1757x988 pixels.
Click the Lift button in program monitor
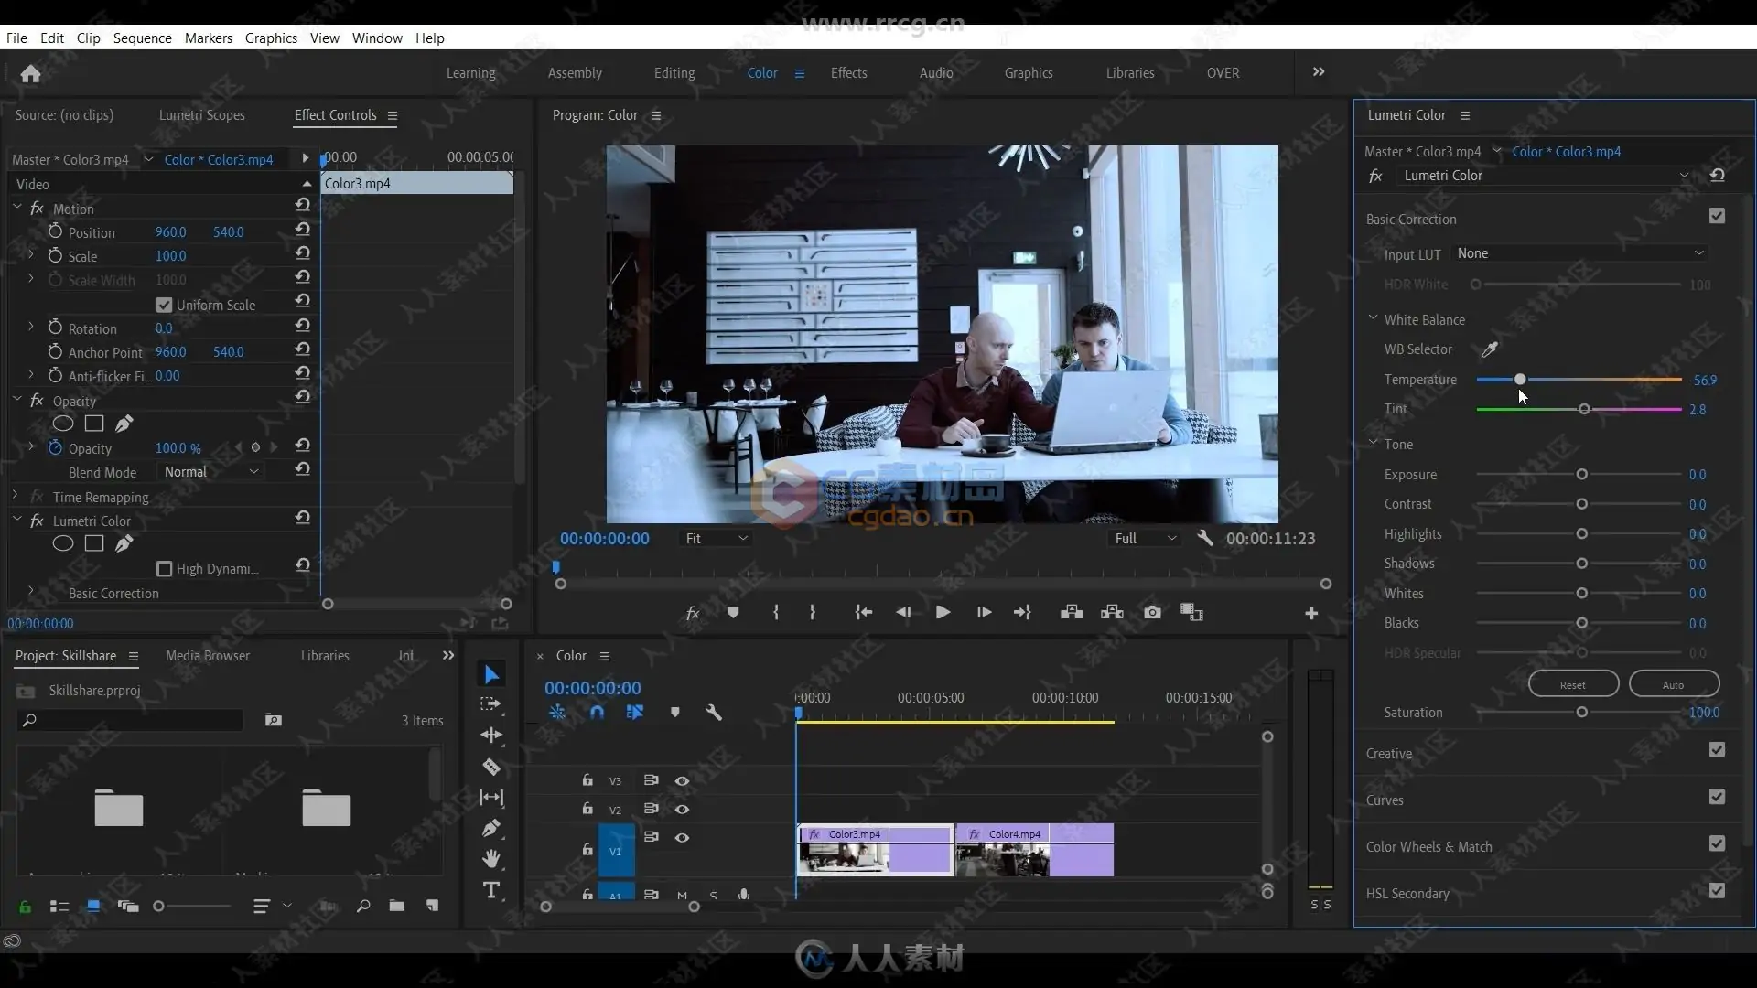[x=1072, y=613]
